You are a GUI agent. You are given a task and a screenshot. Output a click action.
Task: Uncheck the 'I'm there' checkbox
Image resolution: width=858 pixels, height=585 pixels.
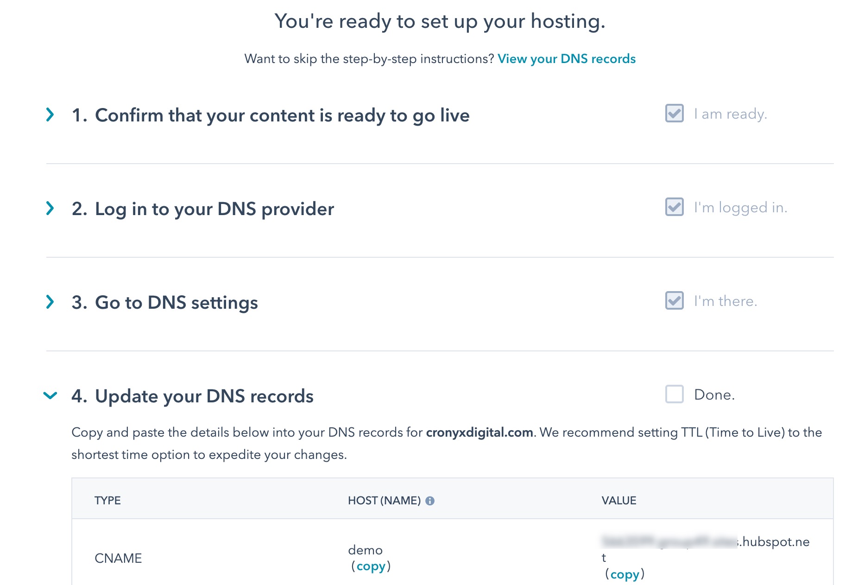pos(674,301)
